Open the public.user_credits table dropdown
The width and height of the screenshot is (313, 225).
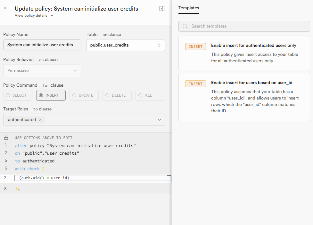point(126,45)
